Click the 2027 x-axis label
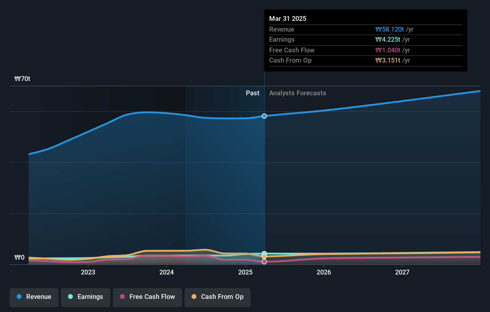This screenshot has width=490, height=312. point(402,272)
